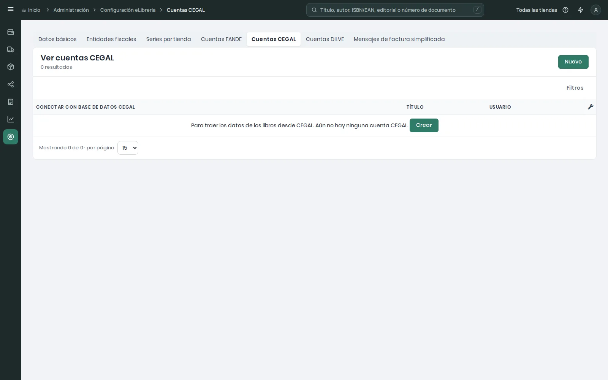
Task: Go to the Administración breadcrumb
Action: pos(71,10)
